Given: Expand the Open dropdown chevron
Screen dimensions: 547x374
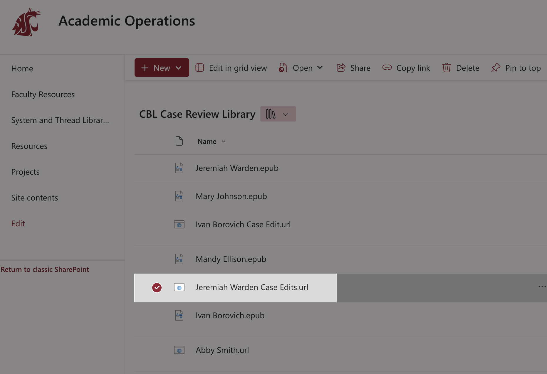Looking at the screenshot, I should point(320,68).
